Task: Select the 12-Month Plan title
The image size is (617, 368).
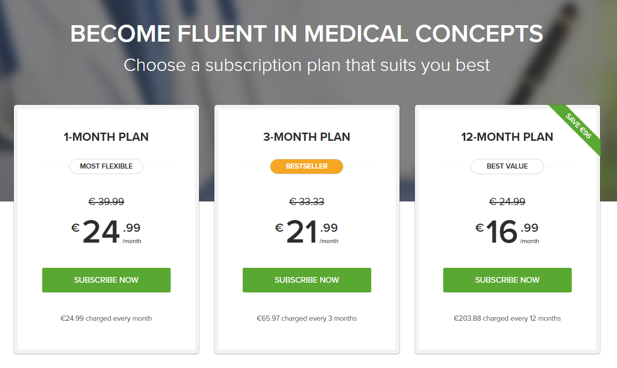Action: 507,137
